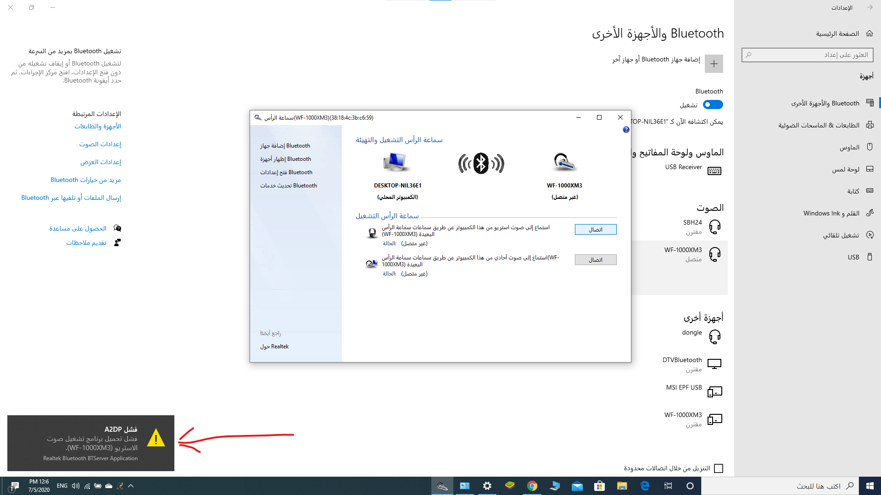This screenshot has height=495, width=881.
Task: Check download over metered connections box
Action: point(719,468)
